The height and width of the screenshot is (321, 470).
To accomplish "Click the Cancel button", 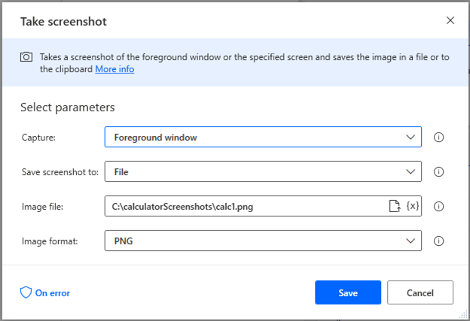I will coord(420,292).
